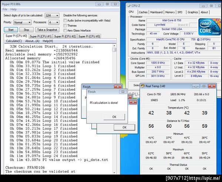
Task: Click the Stop button in Hyper PI
Action: 27,30
